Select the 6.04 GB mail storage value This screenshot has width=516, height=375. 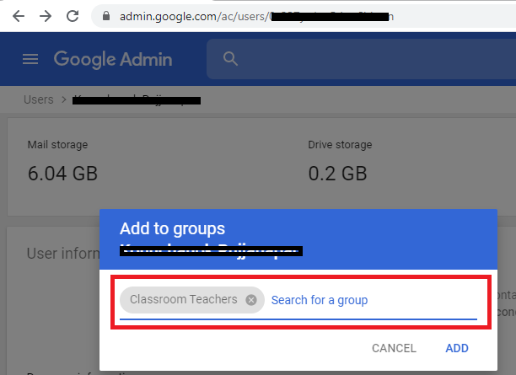pos(62,174)
